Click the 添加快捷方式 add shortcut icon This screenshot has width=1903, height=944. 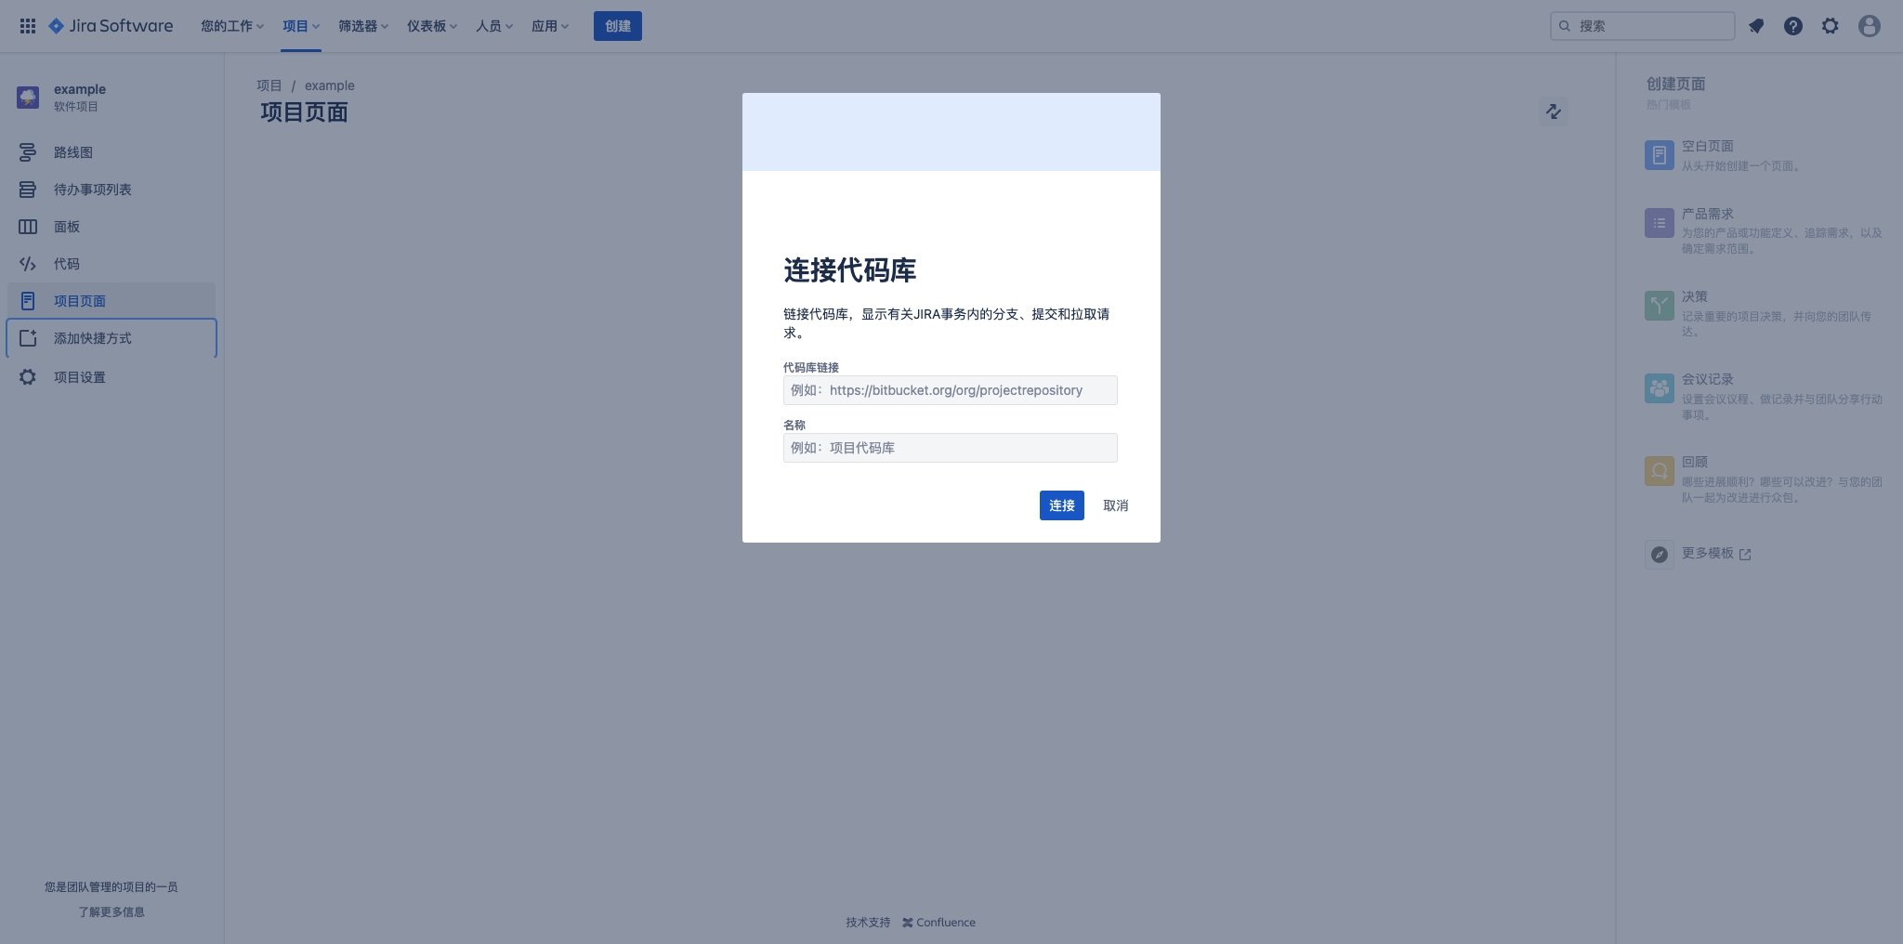tap(28, 338)
